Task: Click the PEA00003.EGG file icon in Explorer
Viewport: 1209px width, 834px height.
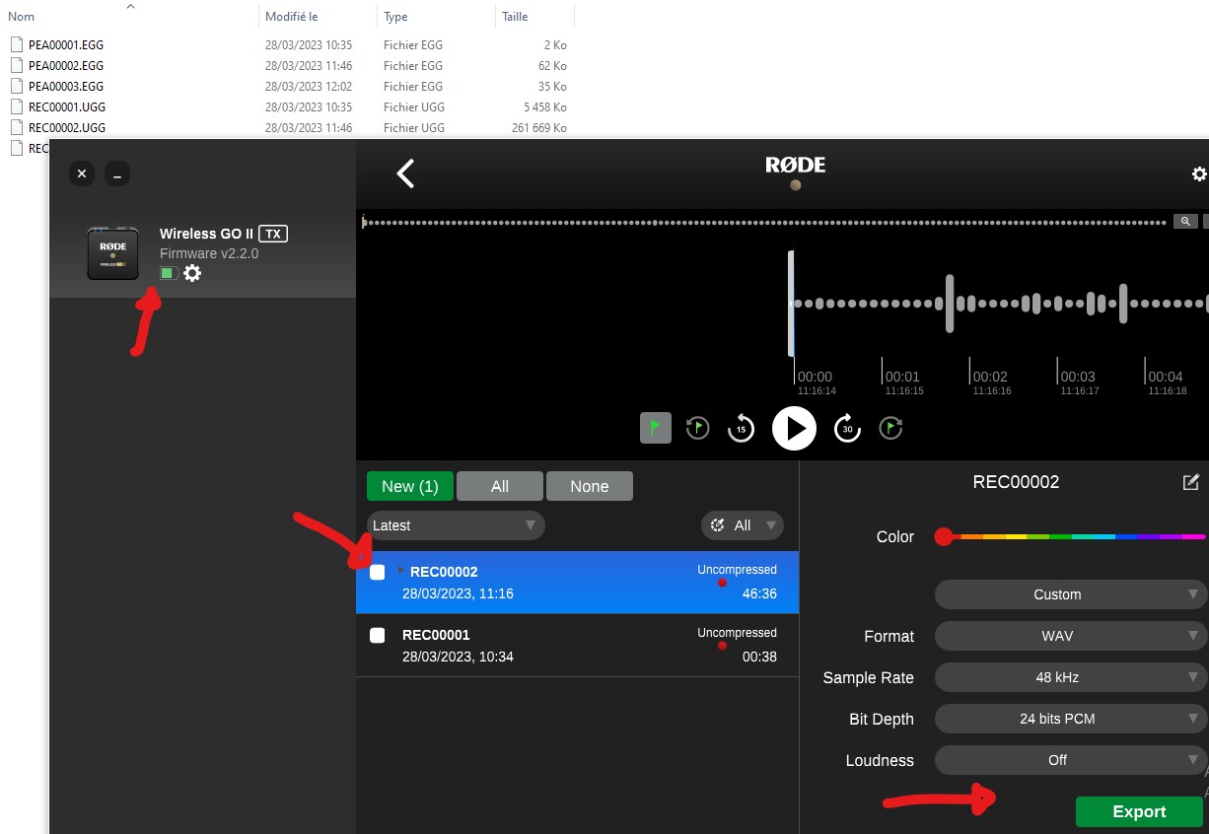Action: 16,86
